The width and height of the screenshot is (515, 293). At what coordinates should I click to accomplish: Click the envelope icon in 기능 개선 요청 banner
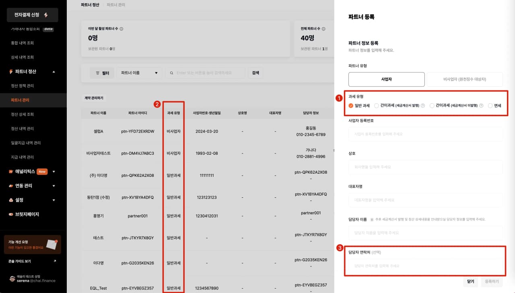pos(51,244)
